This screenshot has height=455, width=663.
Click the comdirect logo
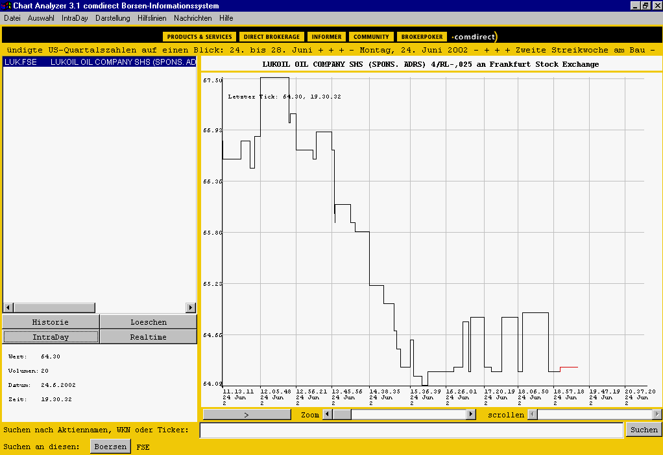coord(474,37)
